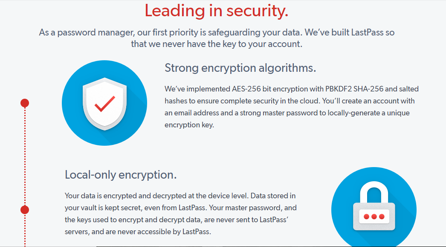Click the red checkmark inside the shield

click(x=104, y=104)
